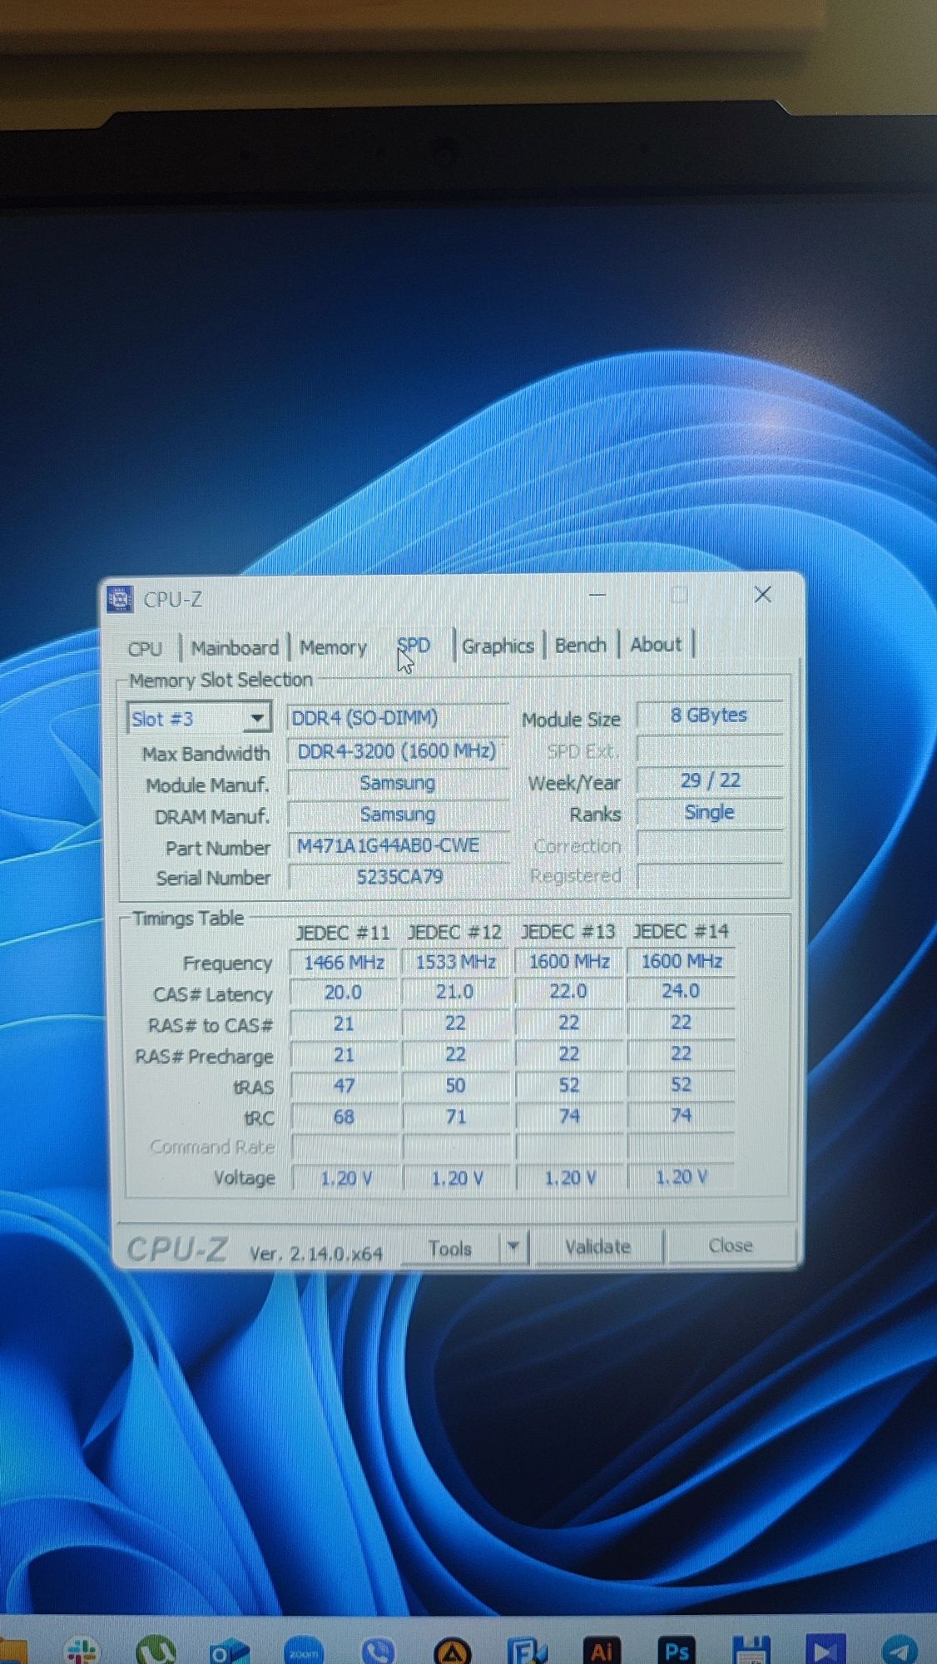Click the CAS# Latency 21.0 cell
Screen dimensions: 937x1664
[455, 992]
